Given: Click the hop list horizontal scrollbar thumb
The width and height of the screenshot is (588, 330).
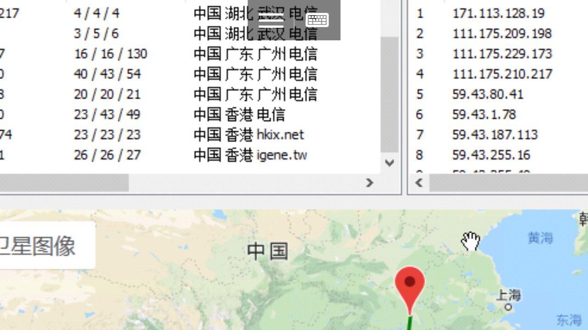Looking at the screenshot, I should pos(64,183).
